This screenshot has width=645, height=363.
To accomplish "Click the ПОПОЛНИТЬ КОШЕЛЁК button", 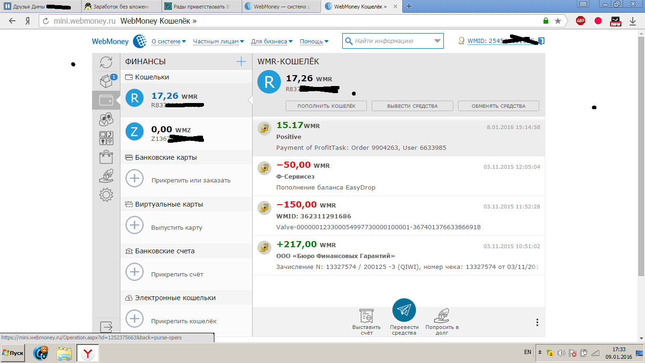I will (326, 106).
